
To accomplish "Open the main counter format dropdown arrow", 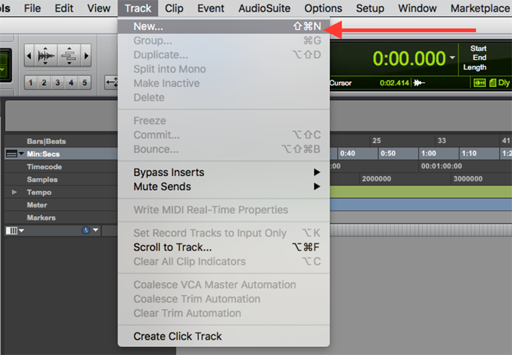I will click(x=453, y=58).
